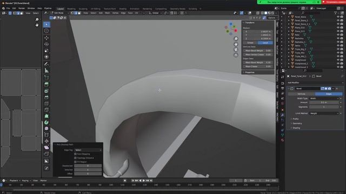
Task: Expand the Geometry section
Action: [296, 123]
